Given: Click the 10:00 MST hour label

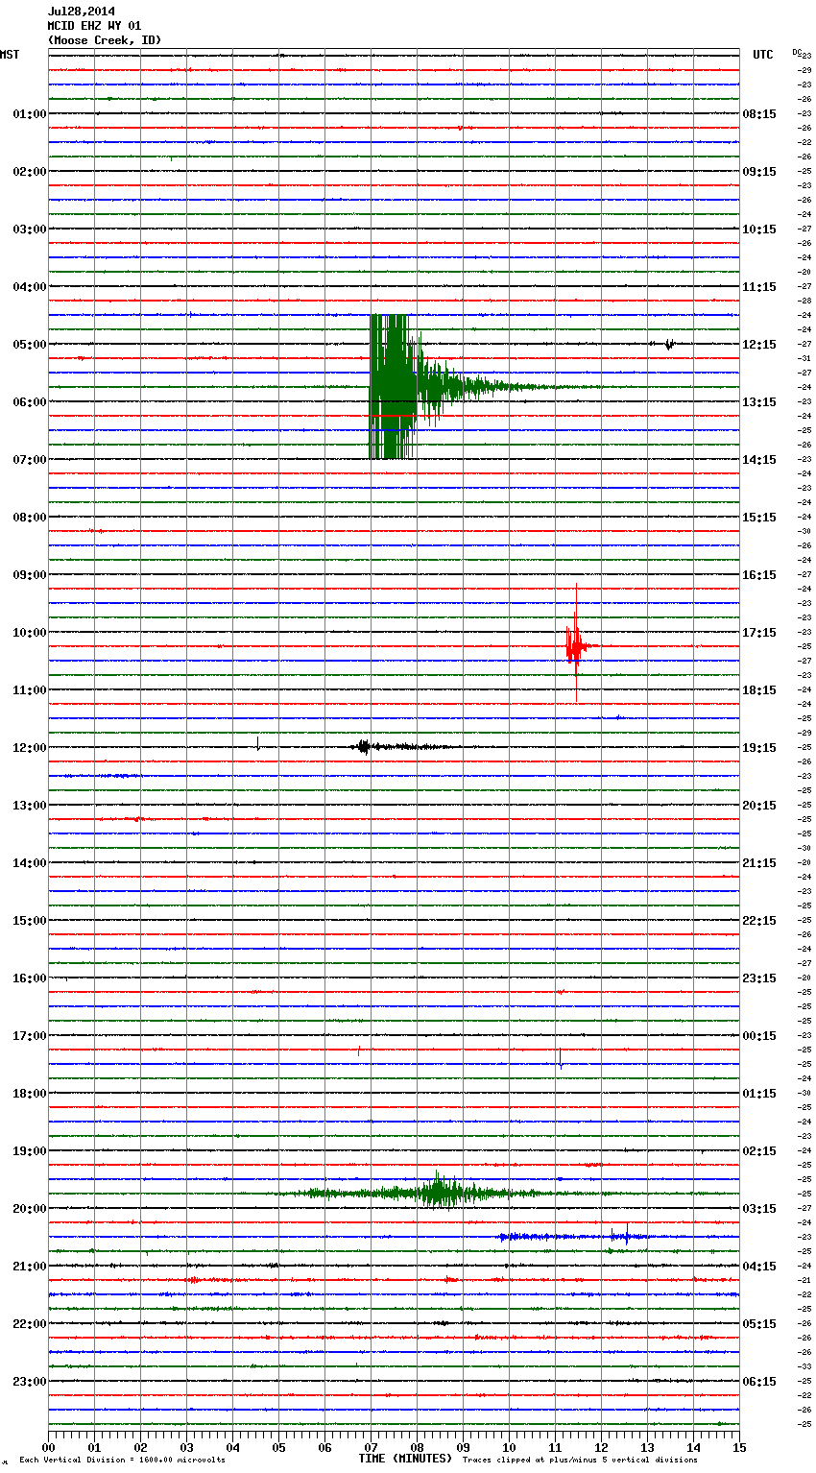Looking at the screenshot, I should pyautogui.click(x=30, y=633).
